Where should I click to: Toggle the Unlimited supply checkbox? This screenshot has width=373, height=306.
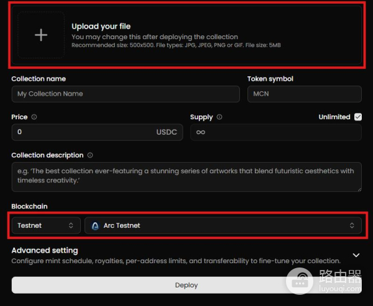[x=357, y=117]
